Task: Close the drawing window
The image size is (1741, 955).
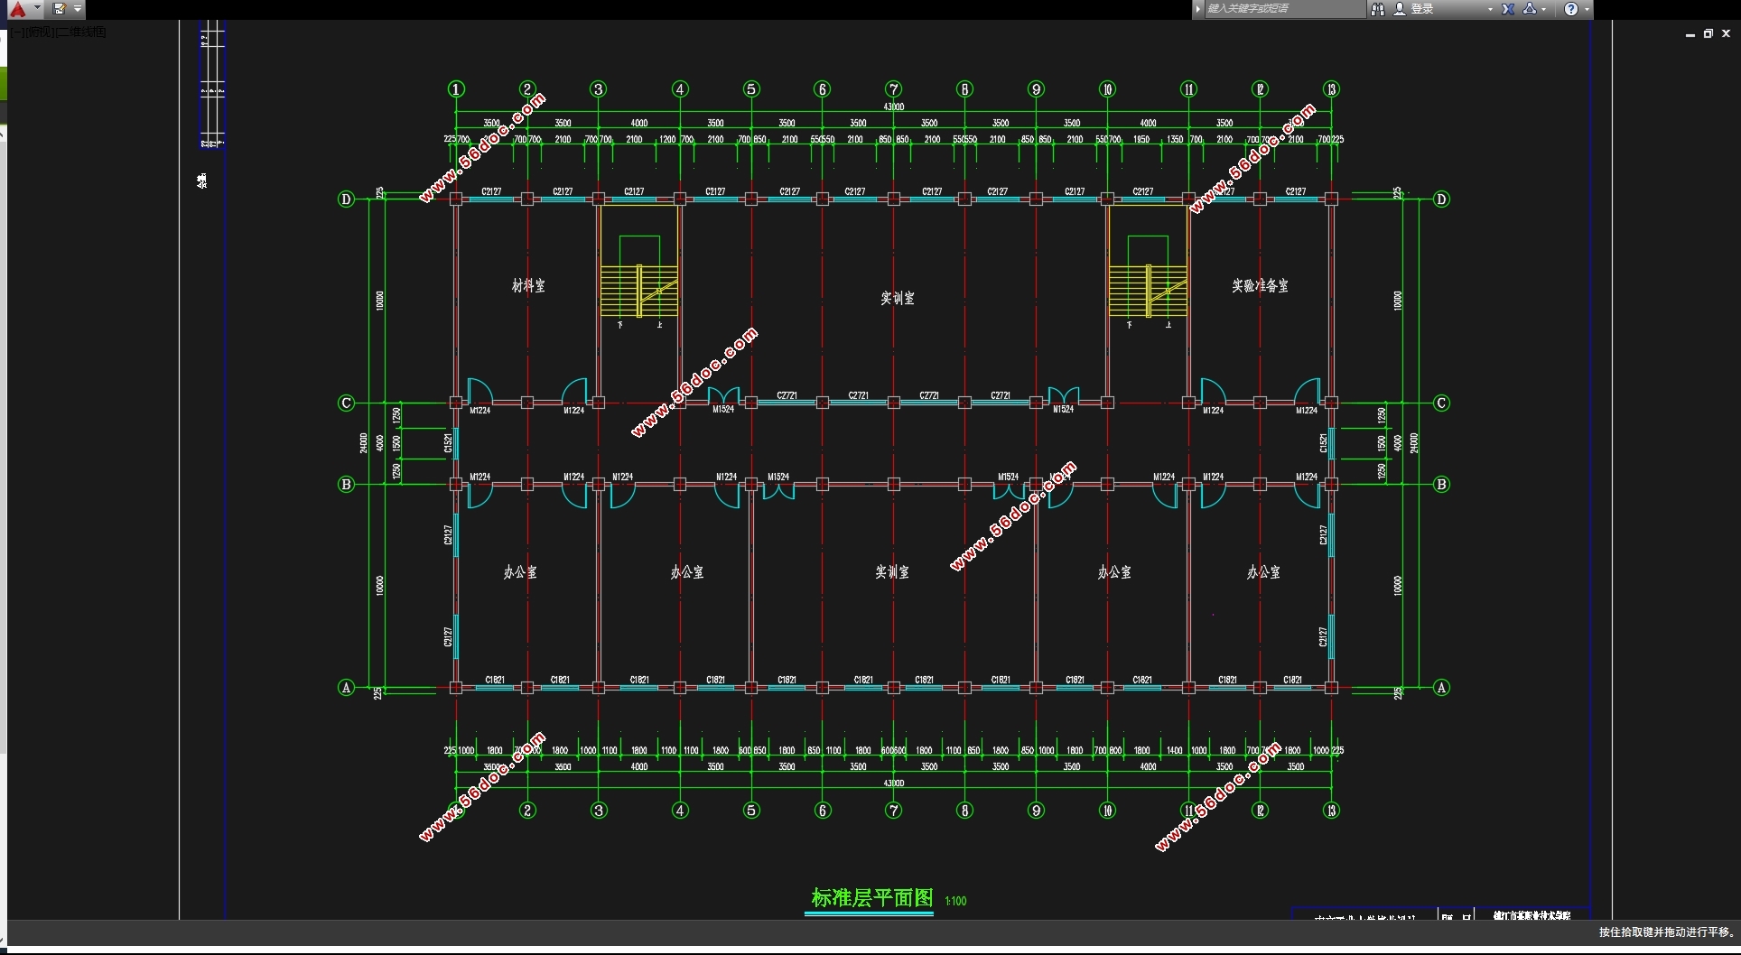Action: [1727, 33]
